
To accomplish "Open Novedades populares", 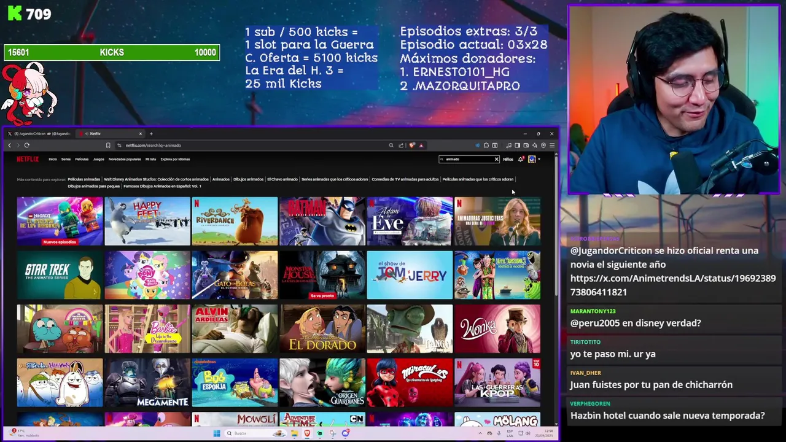I will tap(125, 159).
